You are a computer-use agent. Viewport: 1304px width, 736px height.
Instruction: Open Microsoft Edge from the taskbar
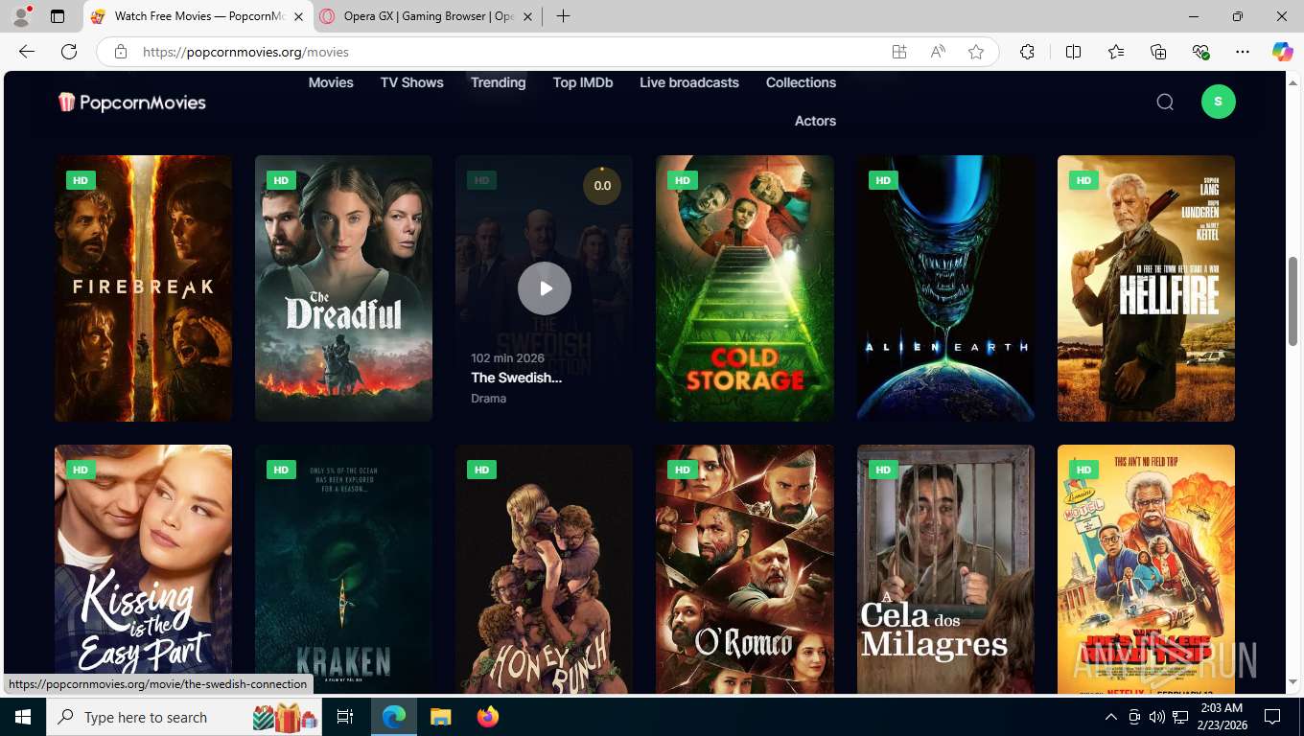[x=394, y=717]
